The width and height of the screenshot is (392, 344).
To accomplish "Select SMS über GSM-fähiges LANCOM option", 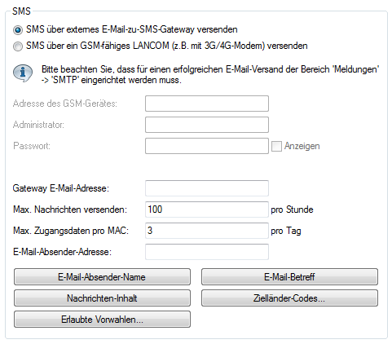I will (x=18, y=46).
